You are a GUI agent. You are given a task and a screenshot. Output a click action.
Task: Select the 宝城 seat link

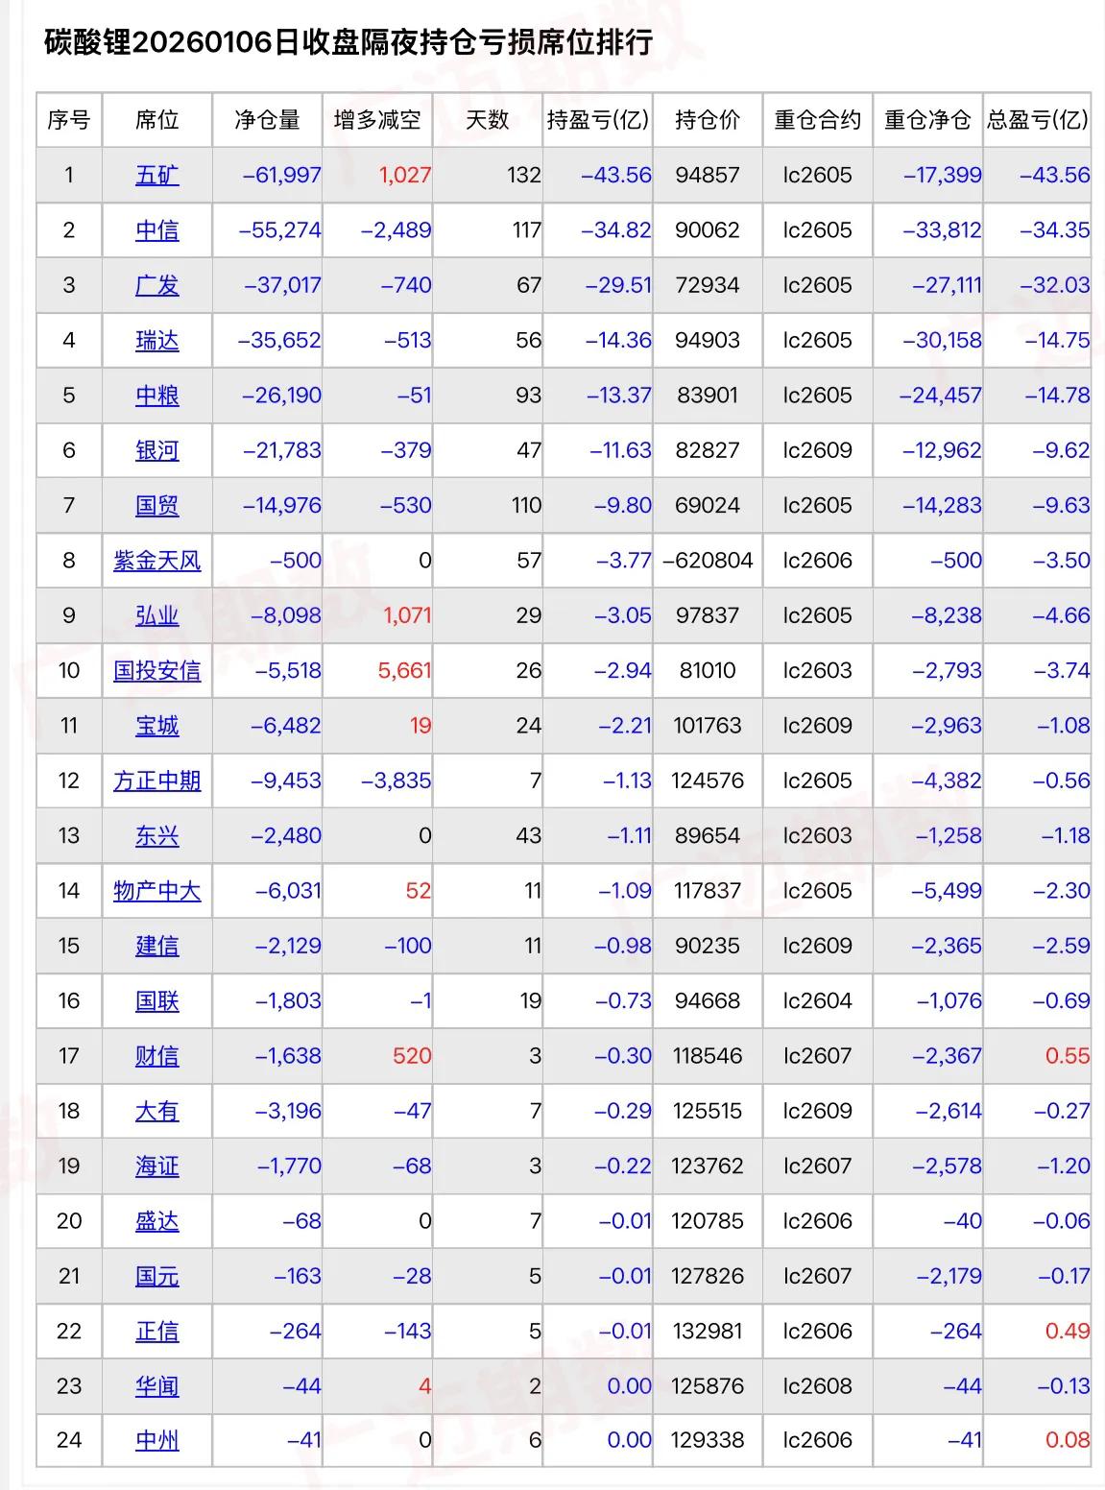pos(156,726)
